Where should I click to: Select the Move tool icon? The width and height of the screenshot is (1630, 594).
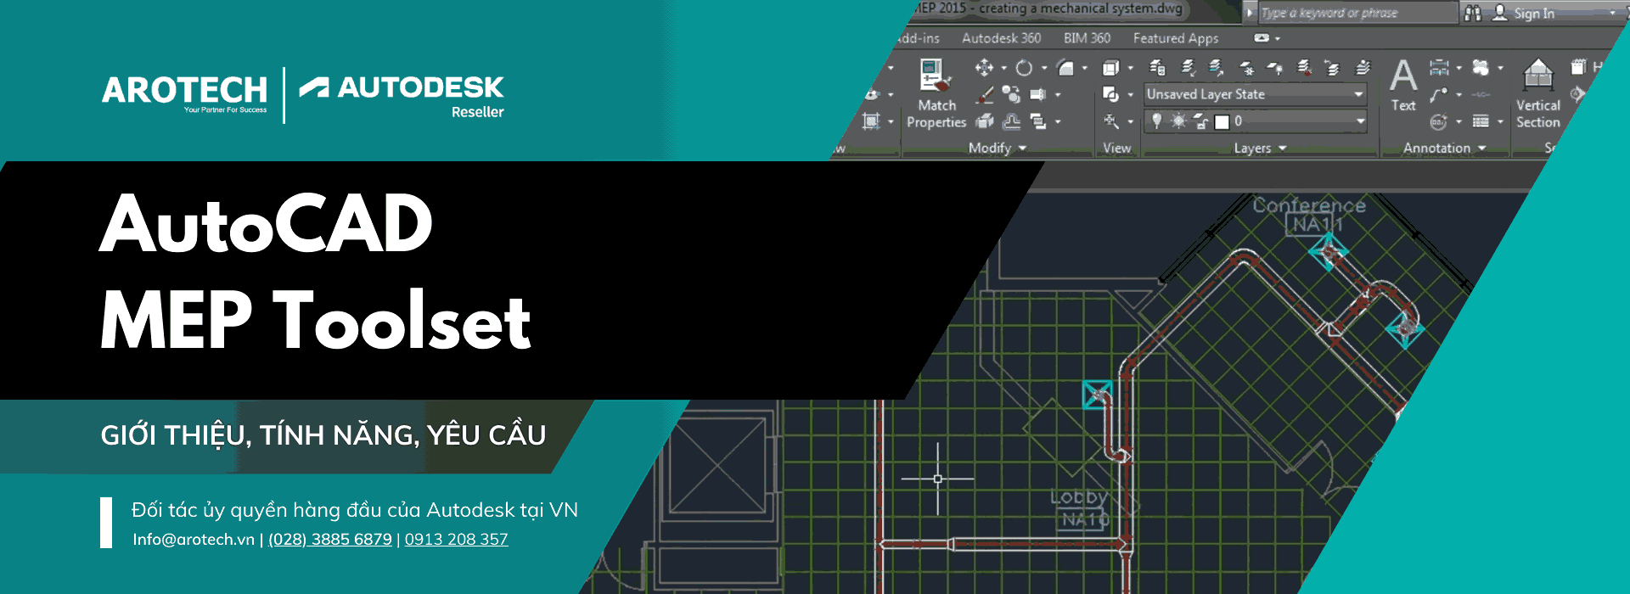[x=984, y=68]
